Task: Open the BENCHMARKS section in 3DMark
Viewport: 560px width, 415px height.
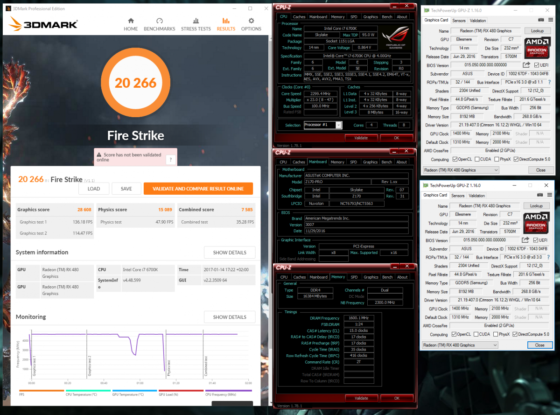Action: pyautogui.click(x=160, y=24)
